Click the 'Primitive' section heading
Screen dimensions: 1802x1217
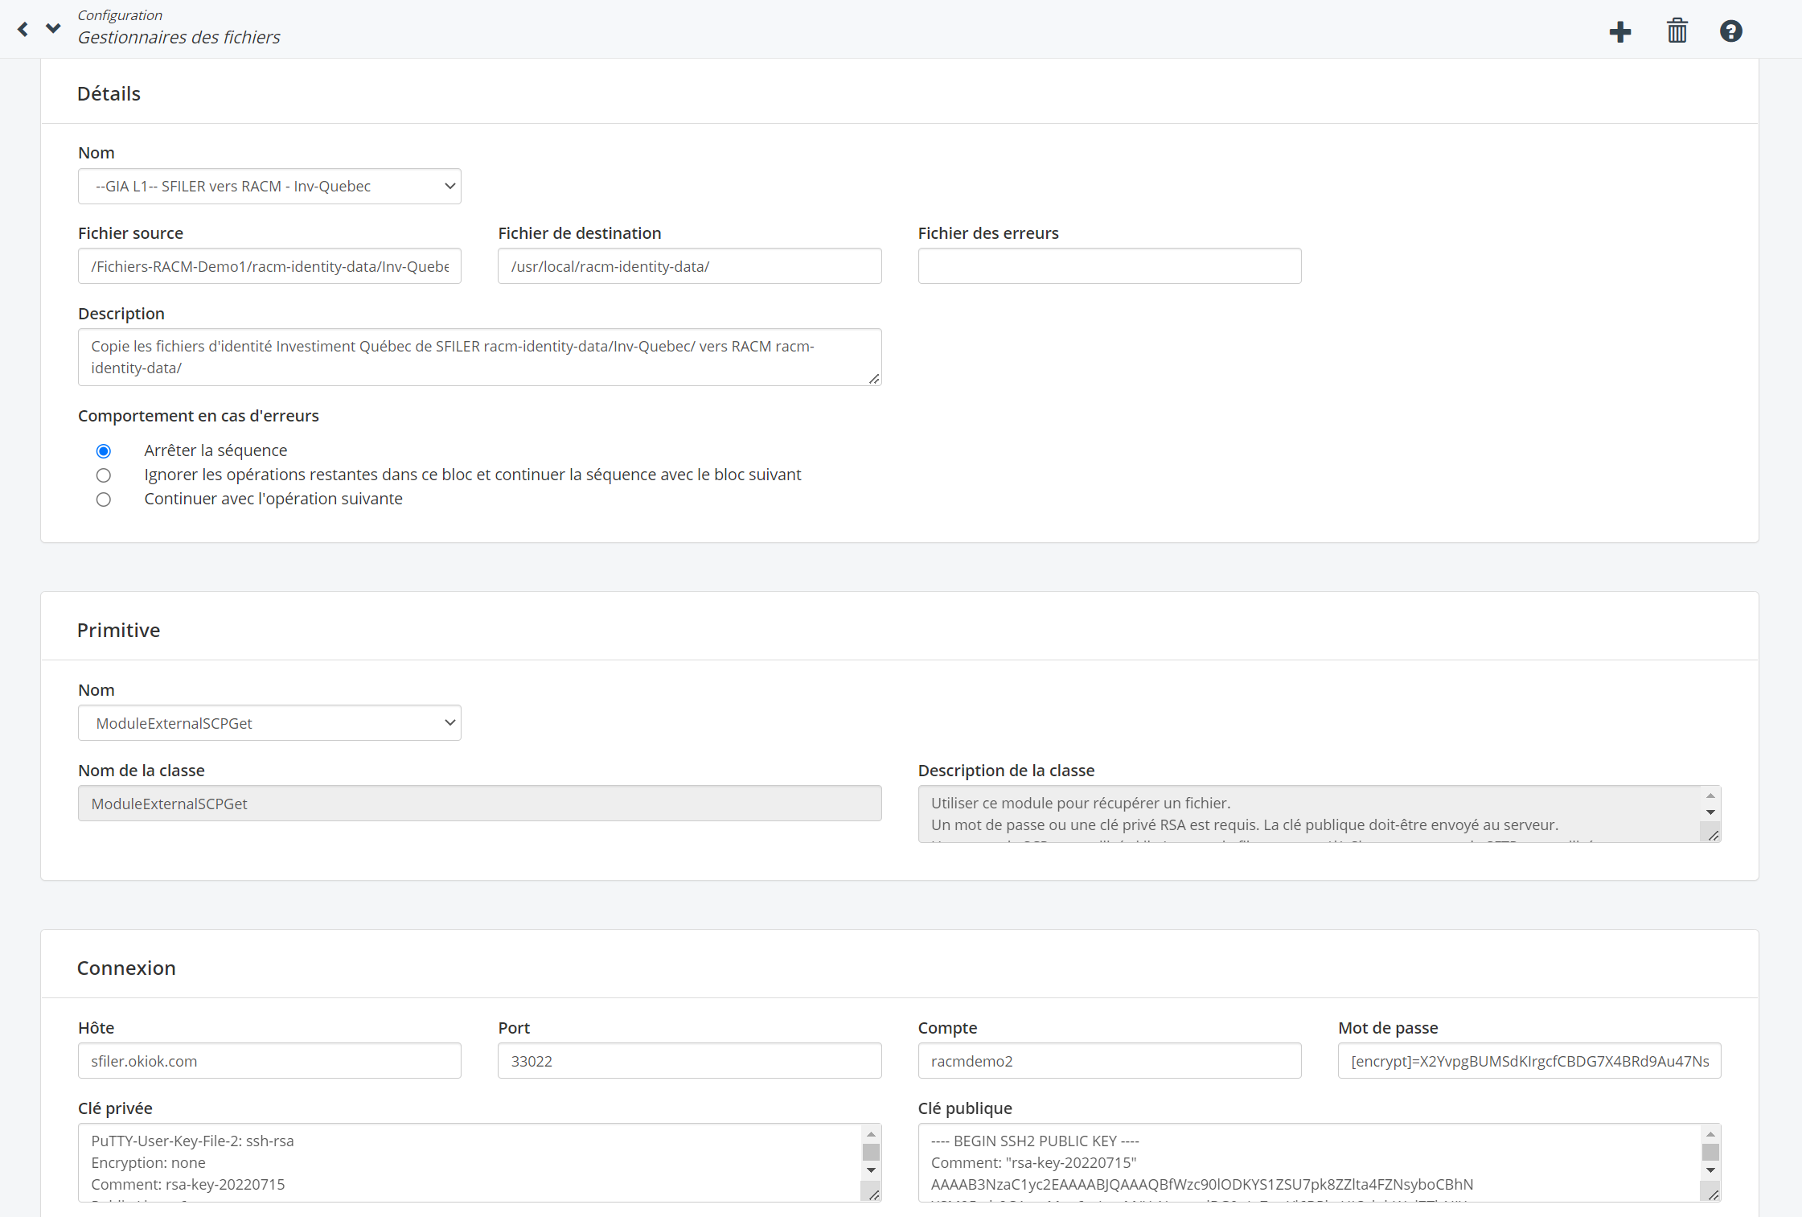[118, 631]
